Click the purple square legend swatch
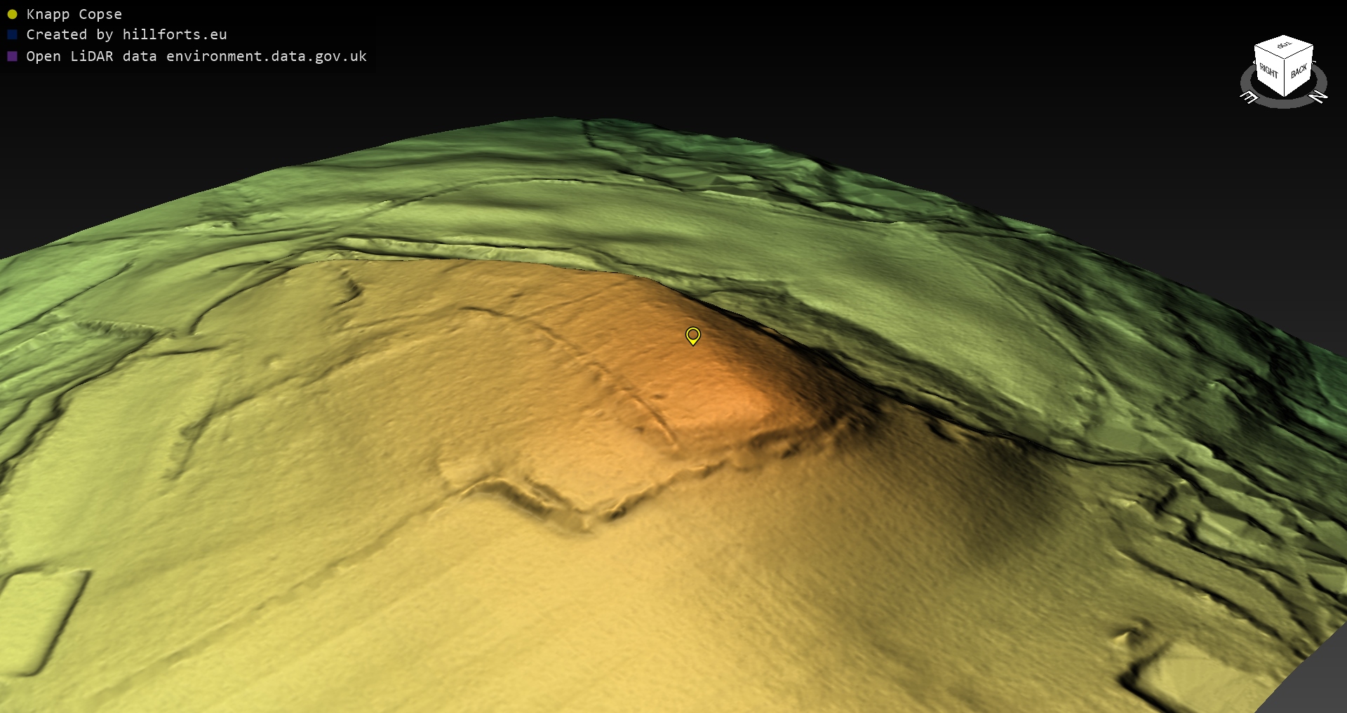Viewport: 1347px width, 713px height. pyautogui.click(x=12, y=56)
